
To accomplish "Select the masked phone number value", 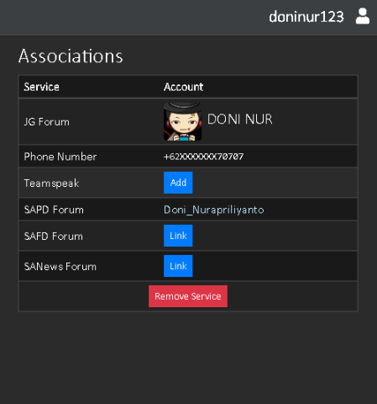I will (x=203, y=157).
